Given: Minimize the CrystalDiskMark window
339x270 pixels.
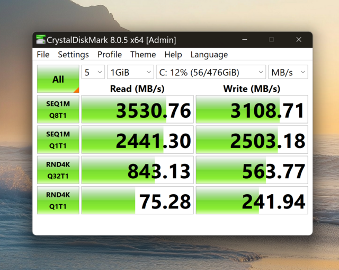Looking at the screenshot, I should tap(244, 40).
